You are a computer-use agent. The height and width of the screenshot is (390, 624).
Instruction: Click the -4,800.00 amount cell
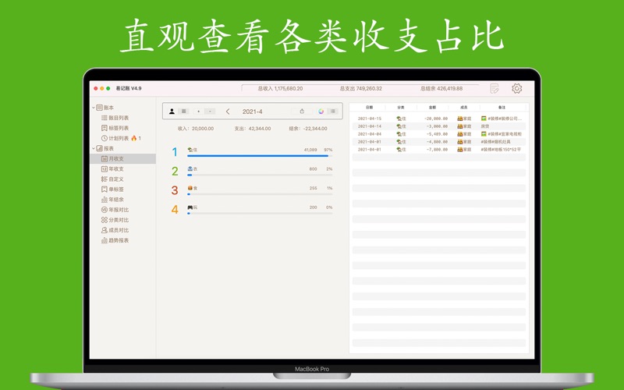[x=437, y=142]
